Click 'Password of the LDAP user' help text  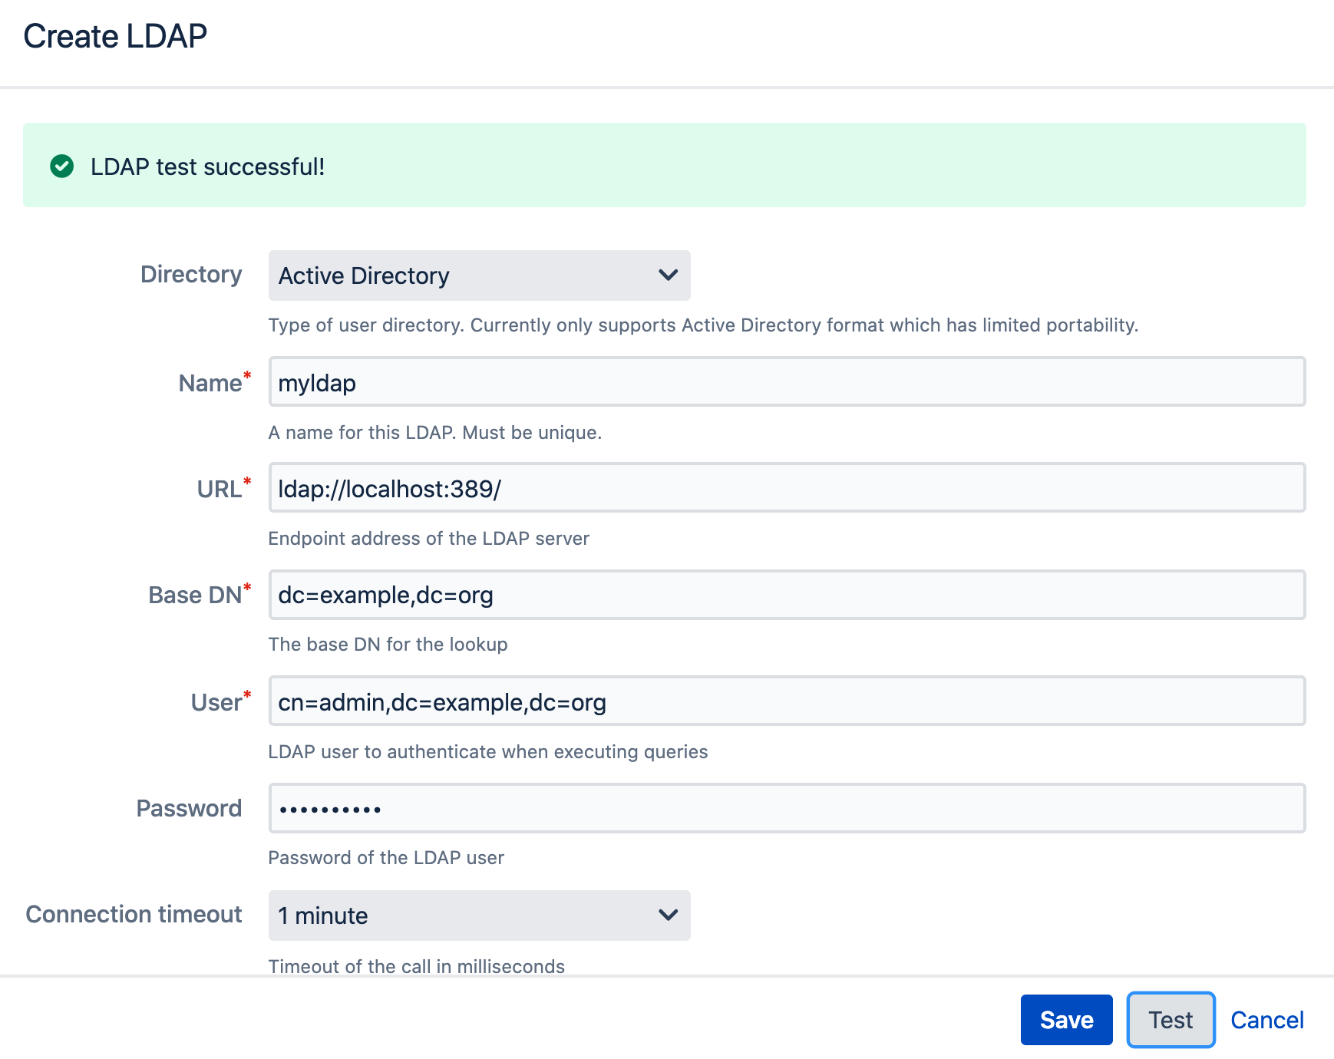[x=386, y=858]
